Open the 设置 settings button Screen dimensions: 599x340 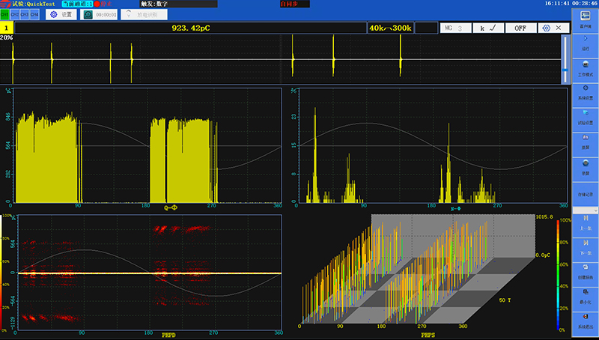(x=61, y=14)
